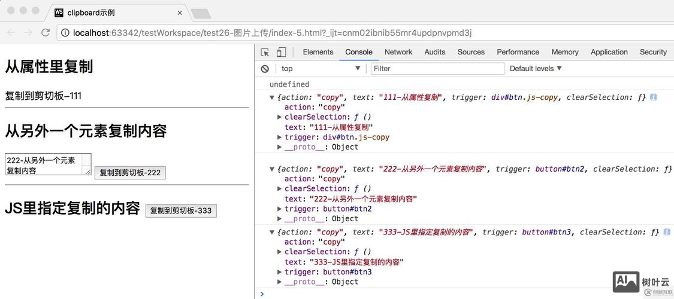Viewport: 674px width, 299px height.
Task: Click the WebStorm favicon on the tab
Action: 59,12
